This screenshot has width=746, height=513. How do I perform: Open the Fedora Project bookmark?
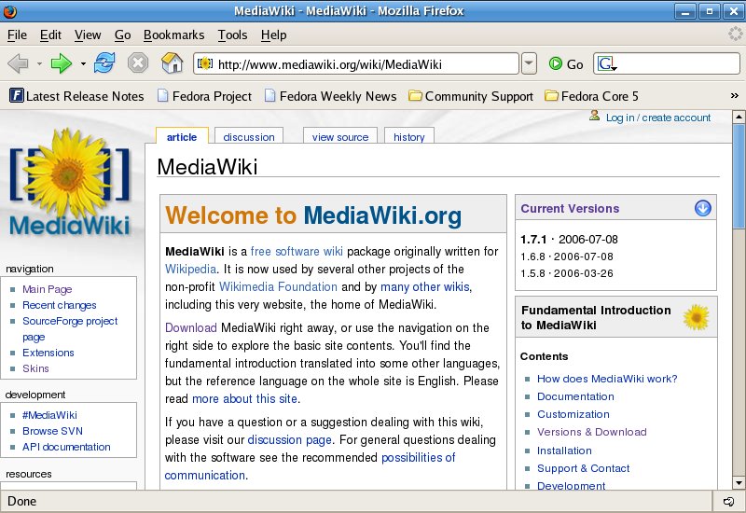coord(204,96)
